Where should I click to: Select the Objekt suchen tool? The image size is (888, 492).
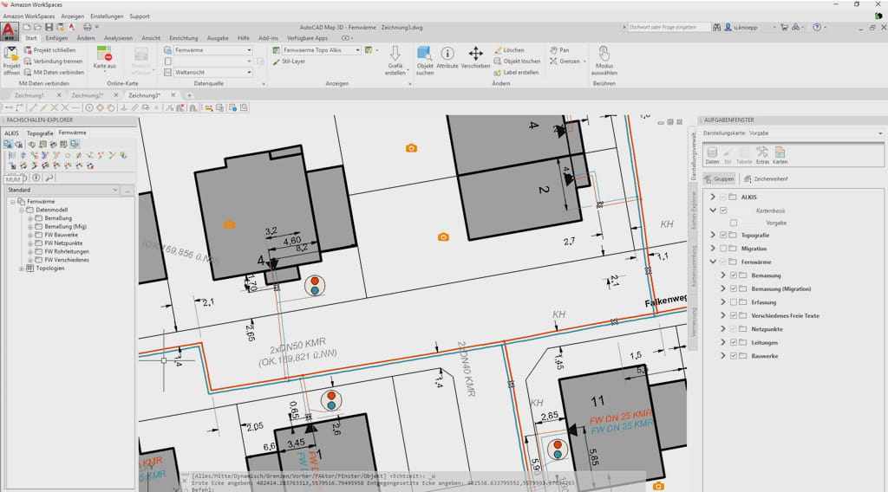pos(424,55)
